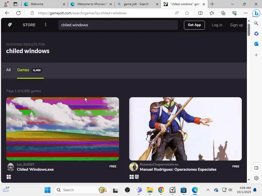262x196 pixels.
Task: Open the browser profile icon
Action: [6, 4]
